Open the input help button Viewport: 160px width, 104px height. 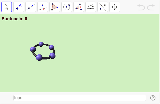[x=153, y=98]
